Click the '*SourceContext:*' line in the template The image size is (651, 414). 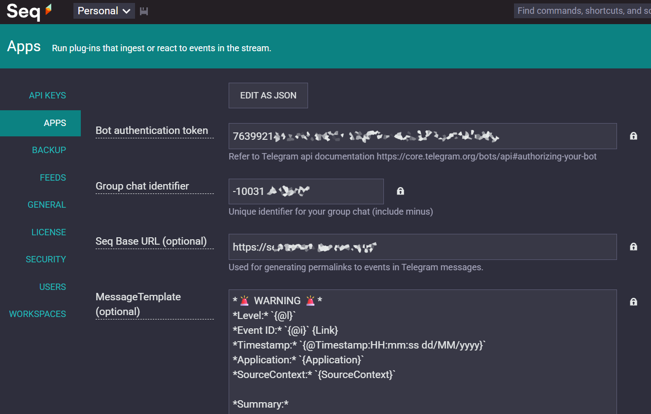[x=314, y=375]
